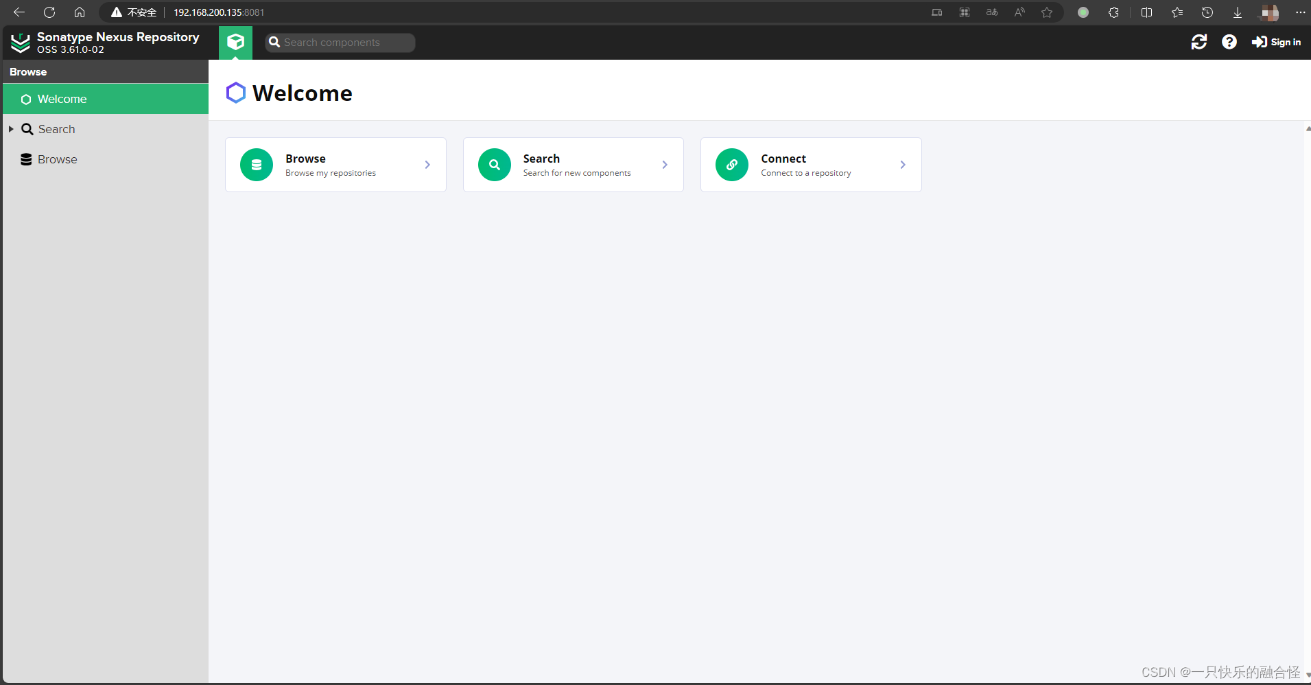Open browser profile avatar
The image size is (1311, 685).
point(1269,12)
